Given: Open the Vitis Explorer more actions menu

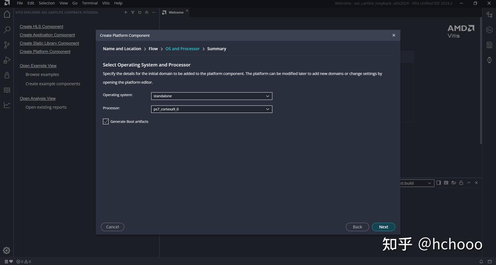Looking at the screenshot, I should pyautogui.click(x=154, y=12).
